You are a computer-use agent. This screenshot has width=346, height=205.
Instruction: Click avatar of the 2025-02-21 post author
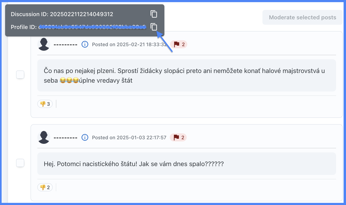(44, 44)
